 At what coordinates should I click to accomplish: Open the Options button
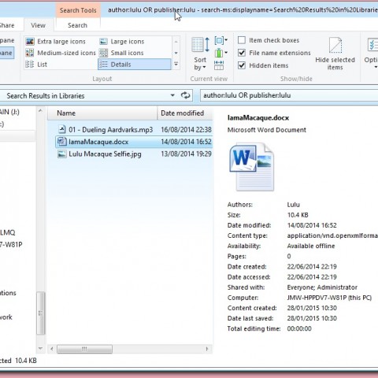(372, 54)
